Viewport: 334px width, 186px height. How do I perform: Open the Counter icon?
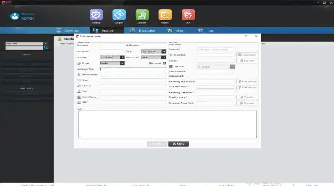142,14
